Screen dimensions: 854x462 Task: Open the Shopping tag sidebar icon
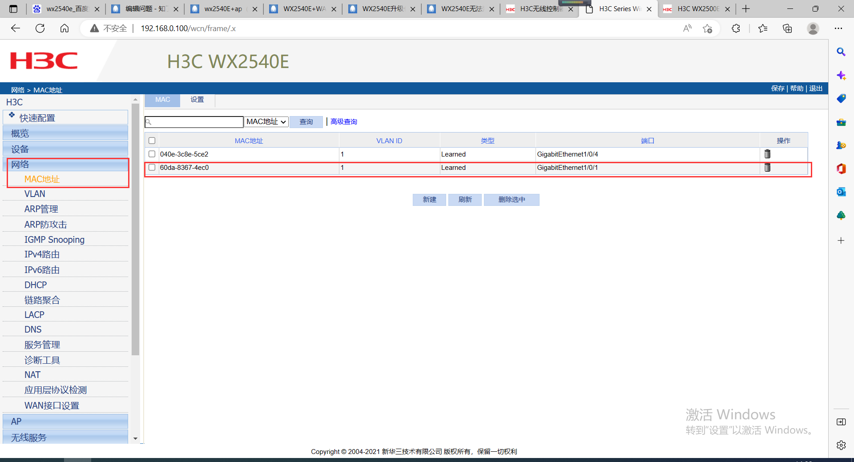click(x=841, y=98)
